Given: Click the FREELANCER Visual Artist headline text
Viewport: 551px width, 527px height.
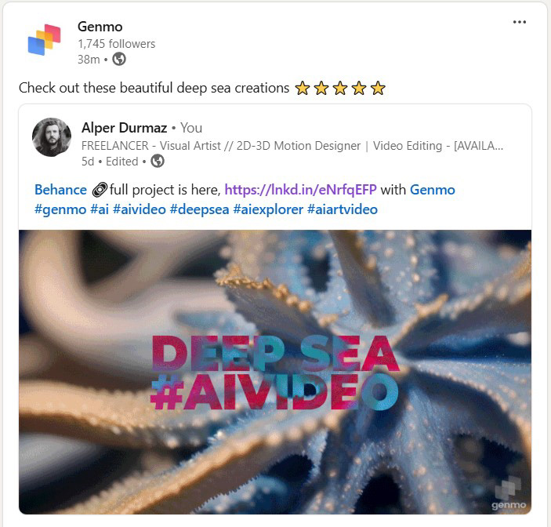Looking at the screenshot, I should [292, 146].
